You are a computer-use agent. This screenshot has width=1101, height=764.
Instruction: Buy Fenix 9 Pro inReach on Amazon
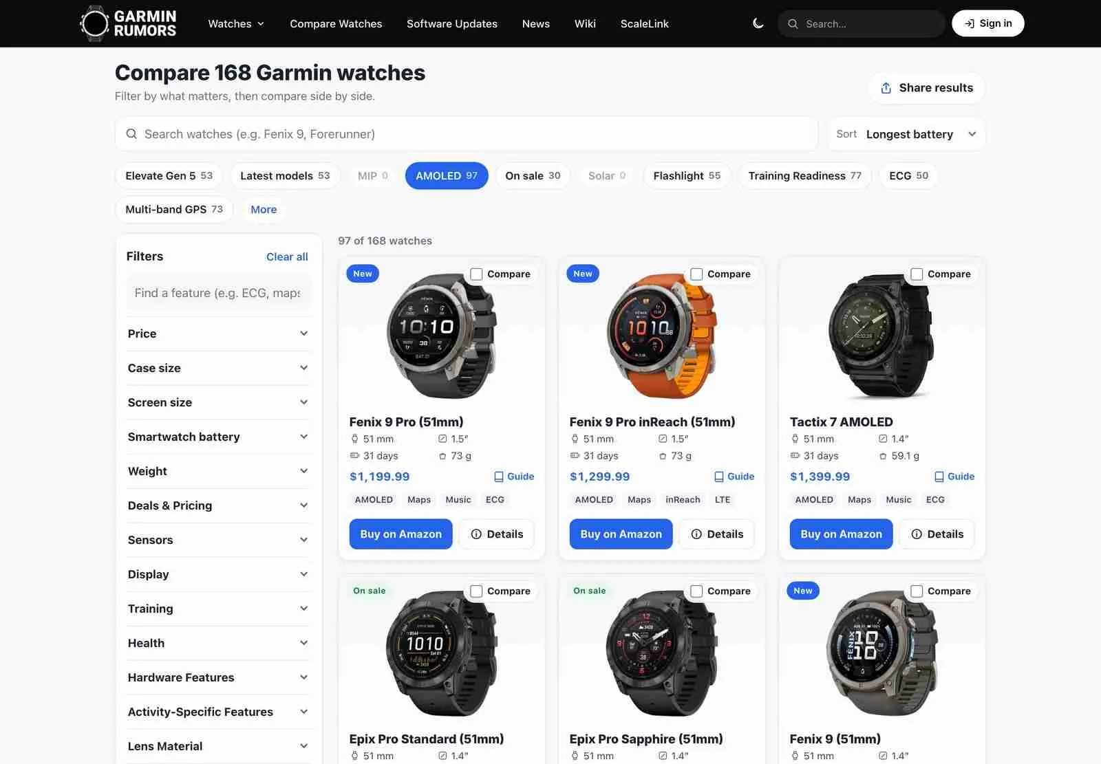tap(621, 534)
